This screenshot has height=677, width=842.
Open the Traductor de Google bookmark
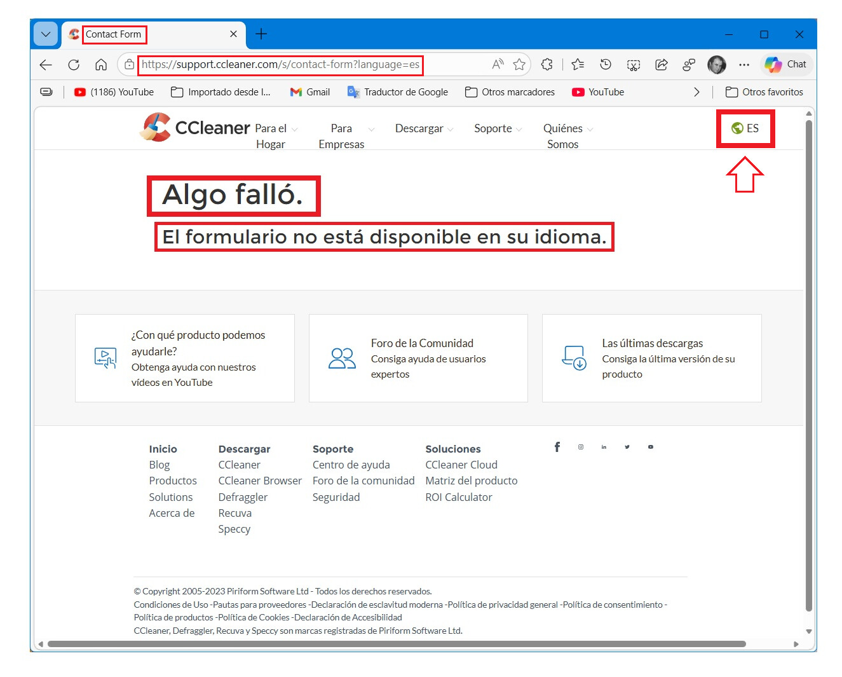398,92
